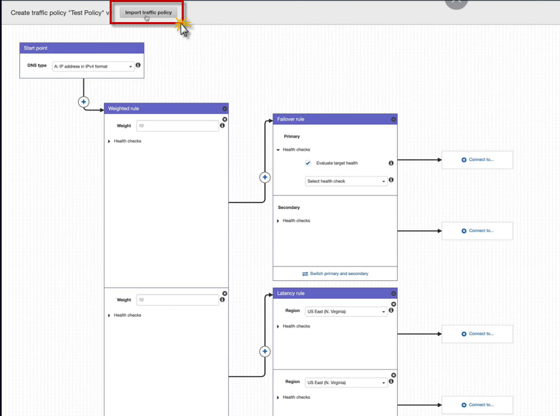Image resolution: width=560 pixels, height=416 pixels.
Task: Click the second Weight input field
Action: pyautogui.click(x=178, y=300)
